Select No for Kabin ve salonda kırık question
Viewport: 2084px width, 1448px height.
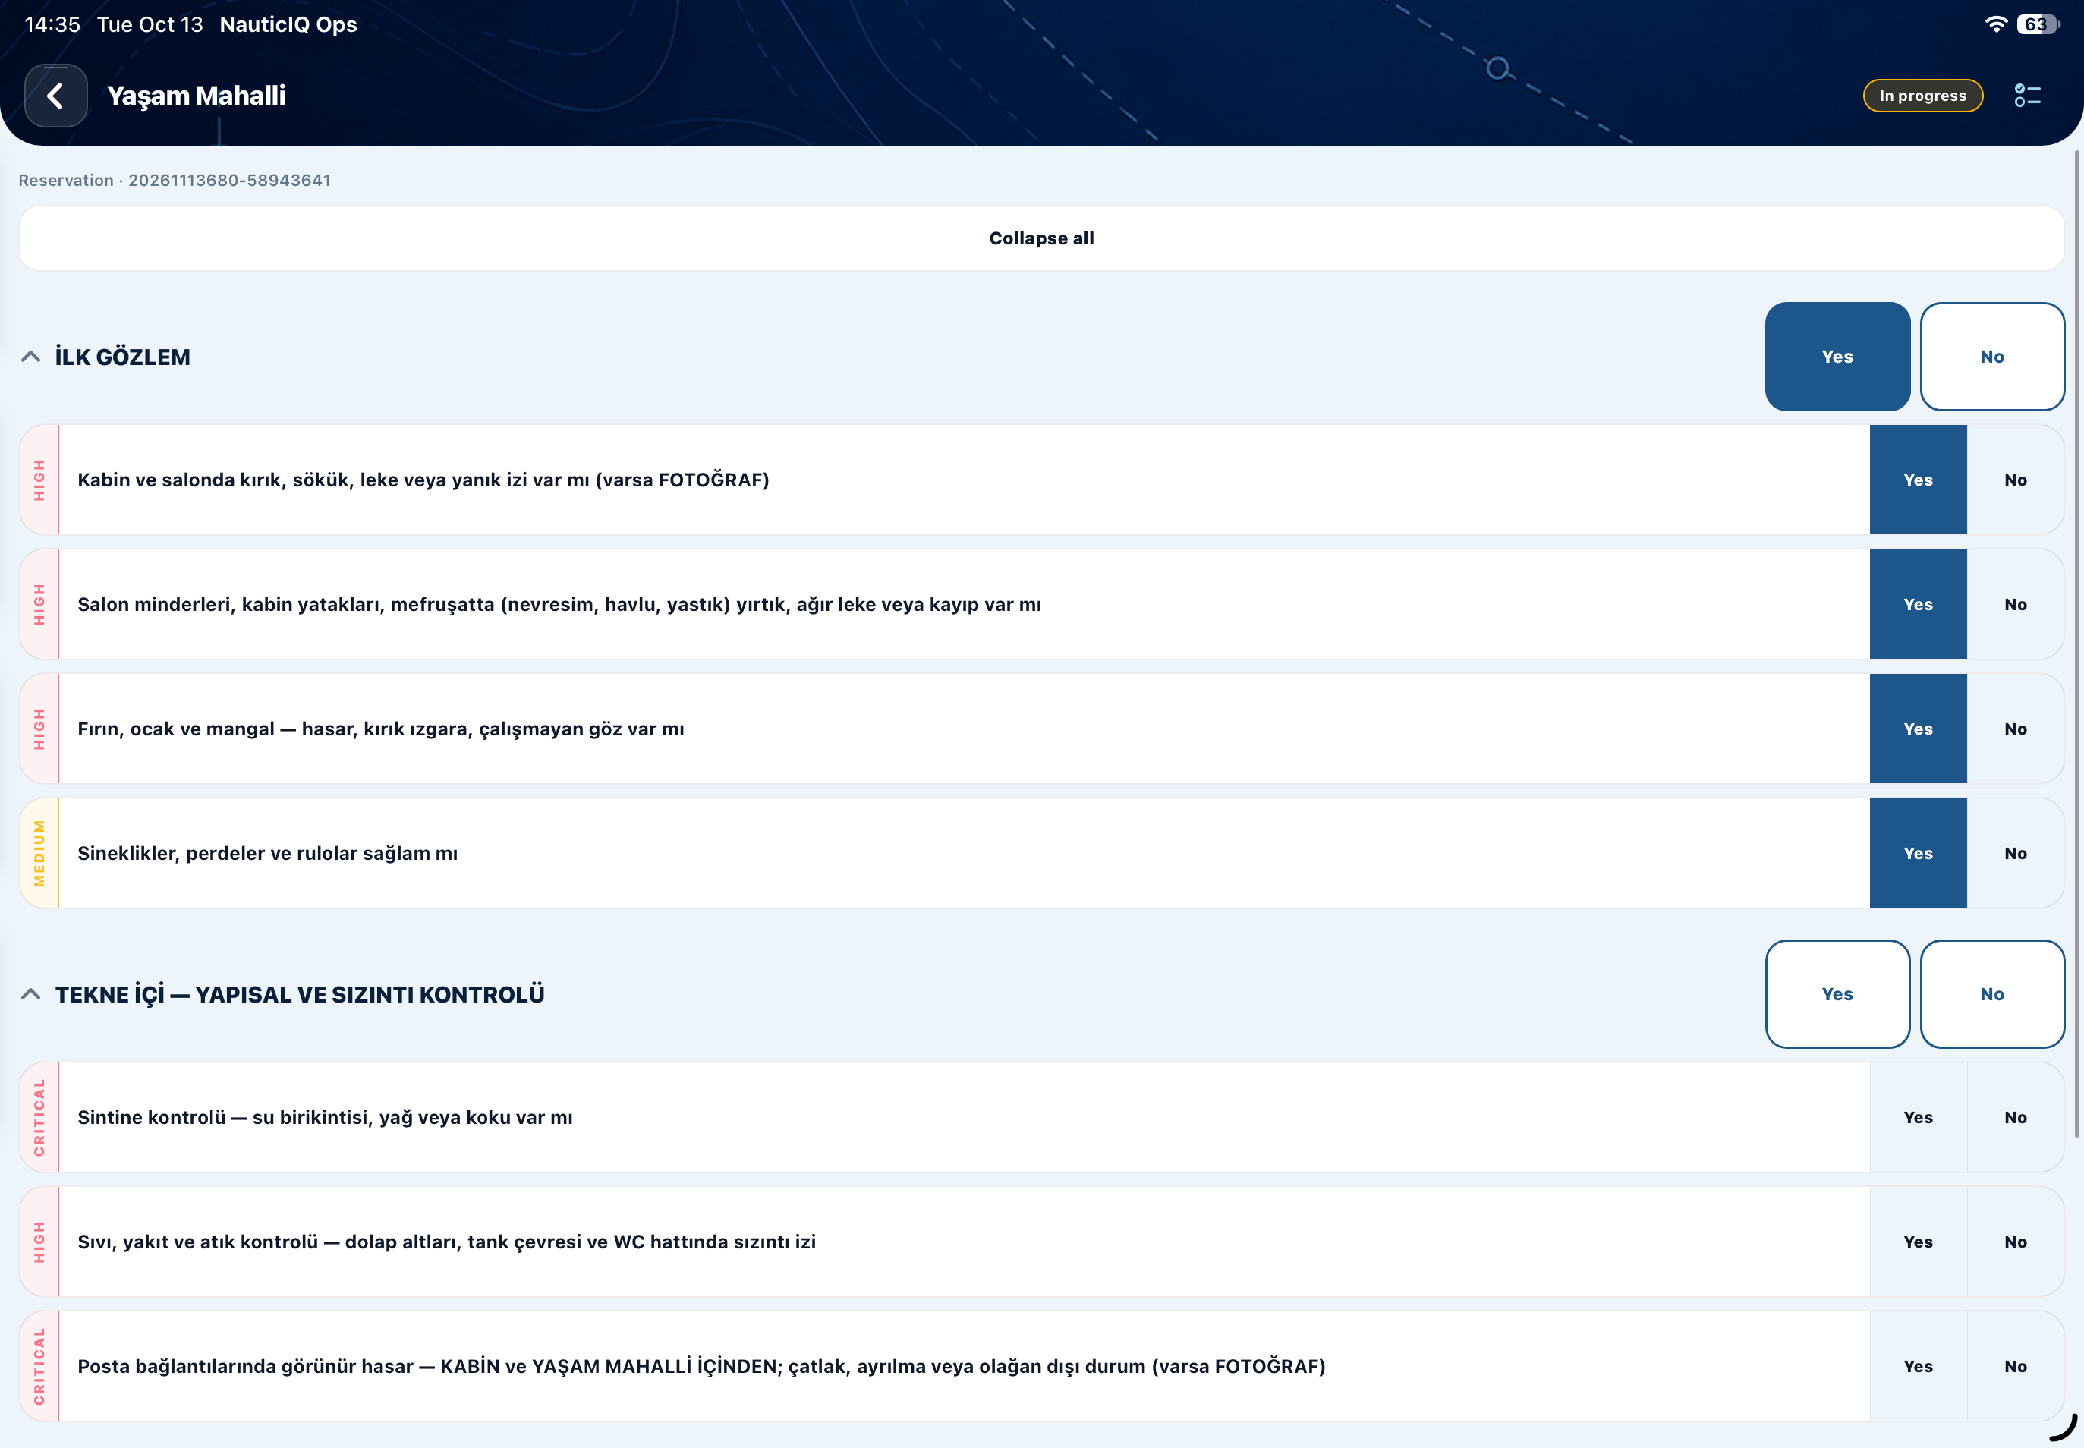point(2015,480)
